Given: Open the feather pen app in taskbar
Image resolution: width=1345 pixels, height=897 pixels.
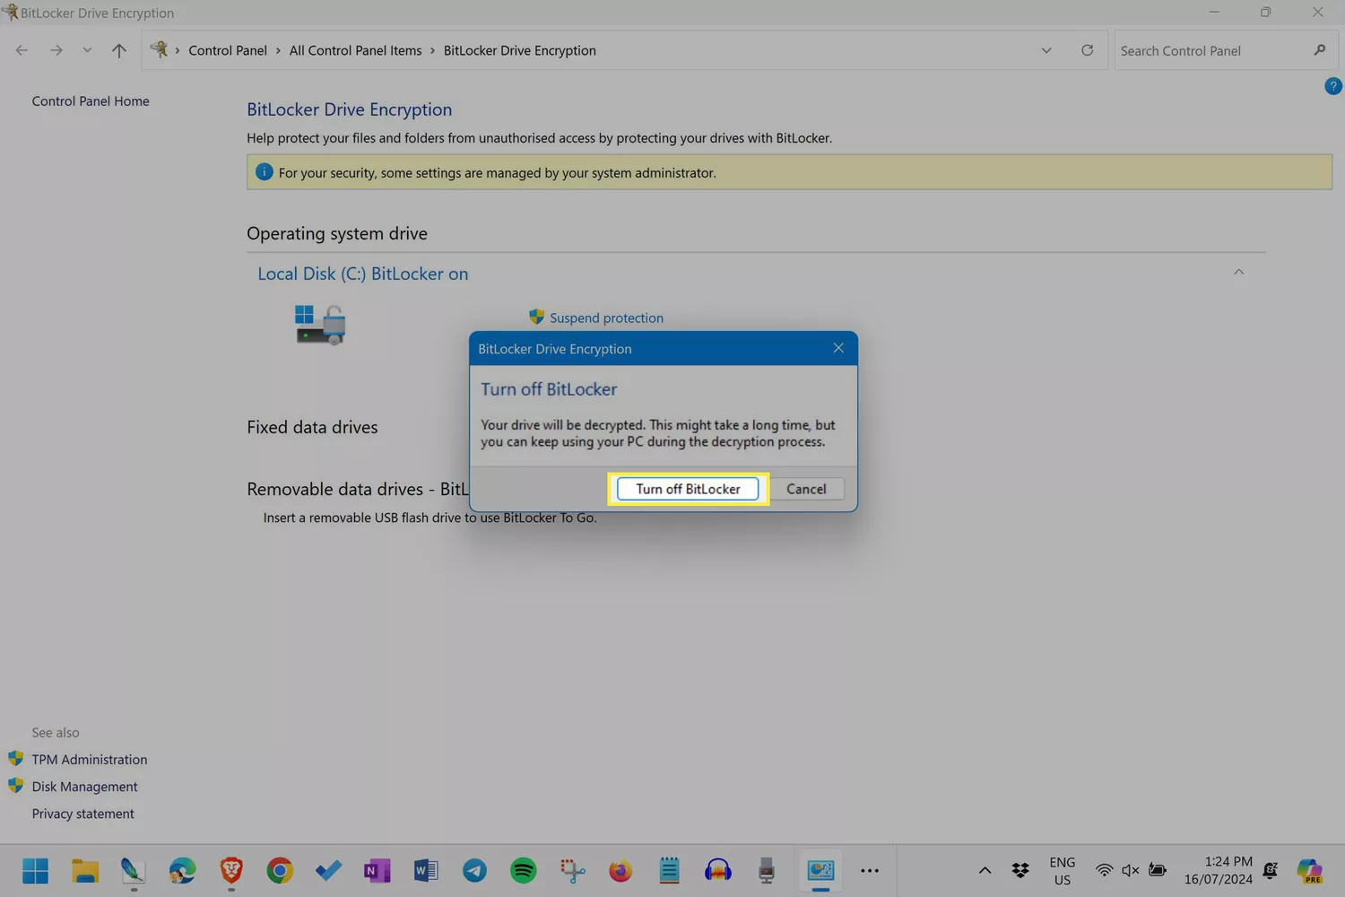Looking at the screenshot, I should pyautogui.click(x=134, y=870).
